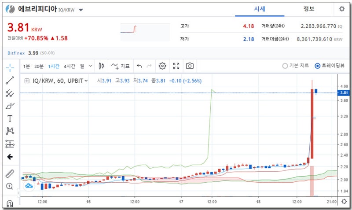Screen dimensions: 352x210
Task: Toggle the magnet mode tool
Action: (x=10, y=203)
